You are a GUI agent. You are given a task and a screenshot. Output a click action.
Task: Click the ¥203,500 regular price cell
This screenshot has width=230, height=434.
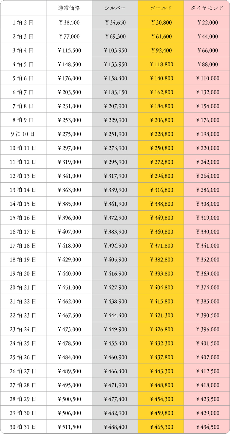point(69,93)
